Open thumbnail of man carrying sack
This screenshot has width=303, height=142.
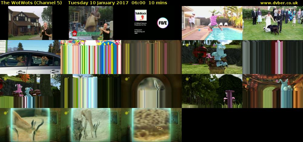91,23
